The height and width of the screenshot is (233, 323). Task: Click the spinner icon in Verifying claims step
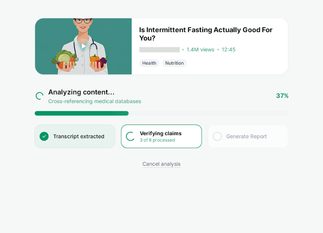[x=130, y=136]
